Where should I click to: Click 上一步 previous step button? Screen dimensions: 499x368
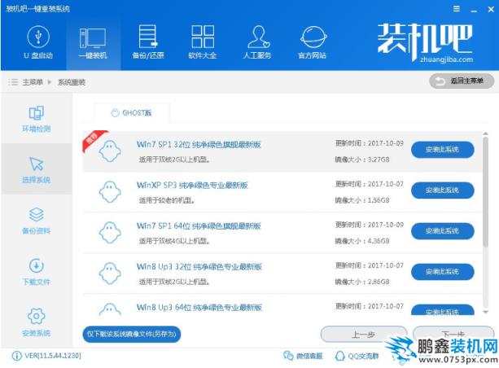[363, 335]
